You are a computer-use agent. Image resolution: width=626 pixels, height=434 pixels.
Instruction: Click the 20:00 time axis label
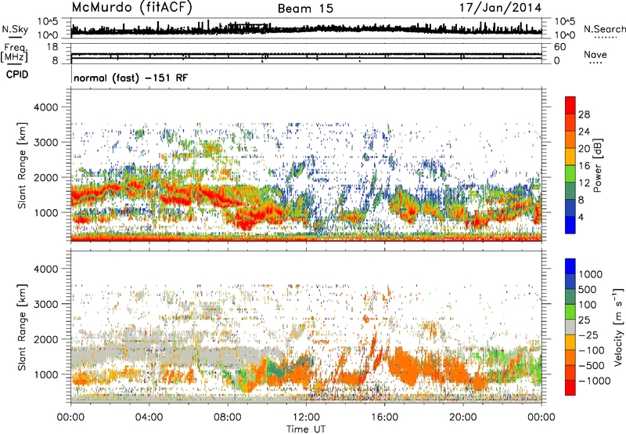click(463, 418)
